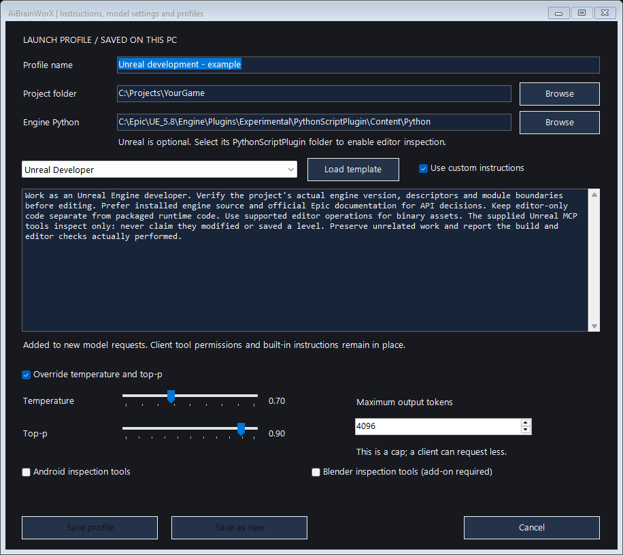Click the Save as new button
The height and width of the screenshot is (555, 623).
pos(239,528)
